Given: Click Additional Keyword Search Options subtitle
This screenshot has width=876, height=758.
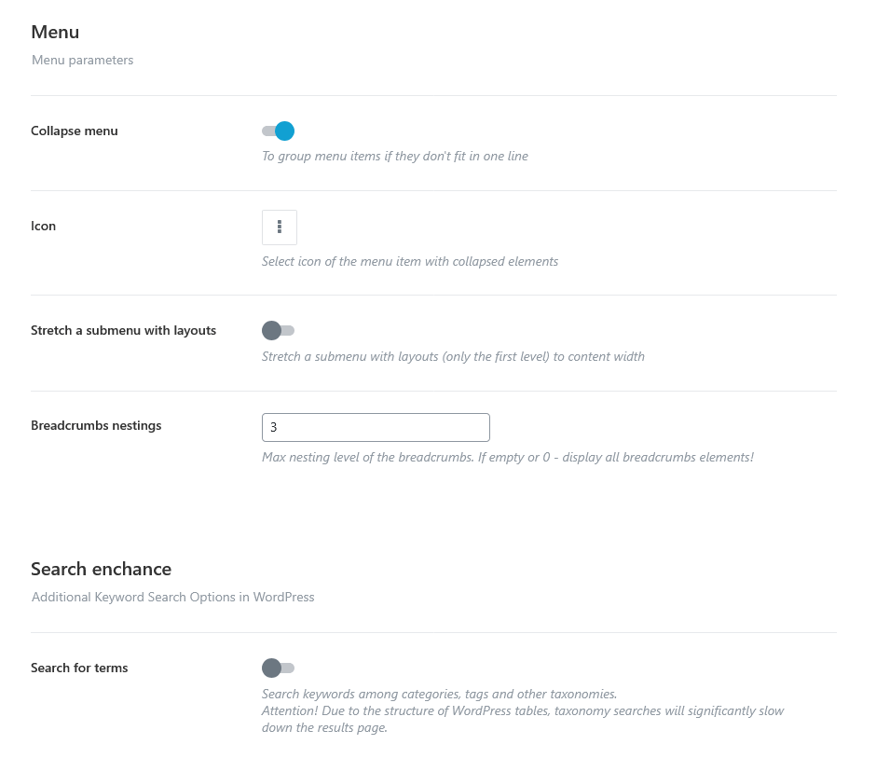Looking at the screenshot, I should coord(173,597).
